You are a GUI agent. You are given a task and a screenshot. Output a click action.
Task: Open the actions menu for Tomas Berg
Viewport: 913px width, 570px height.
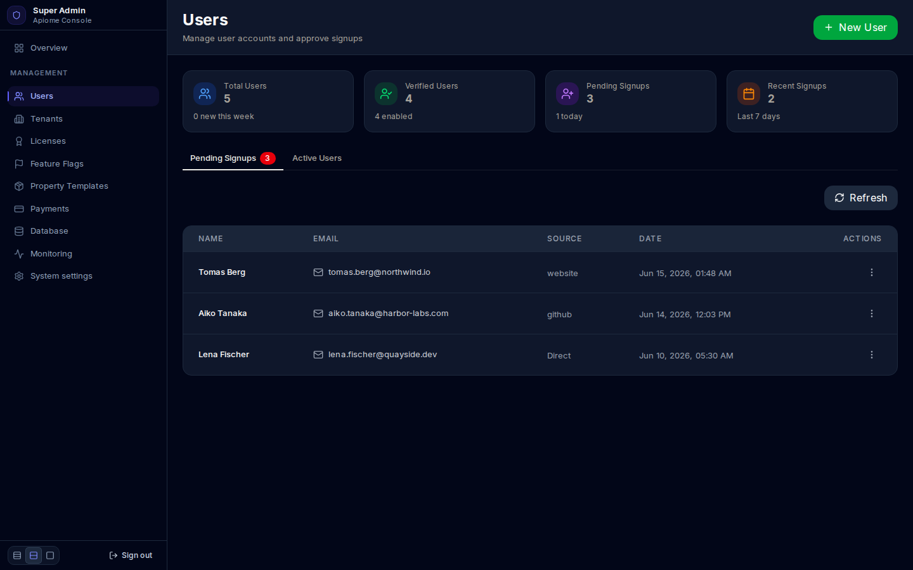coord(872,272)
